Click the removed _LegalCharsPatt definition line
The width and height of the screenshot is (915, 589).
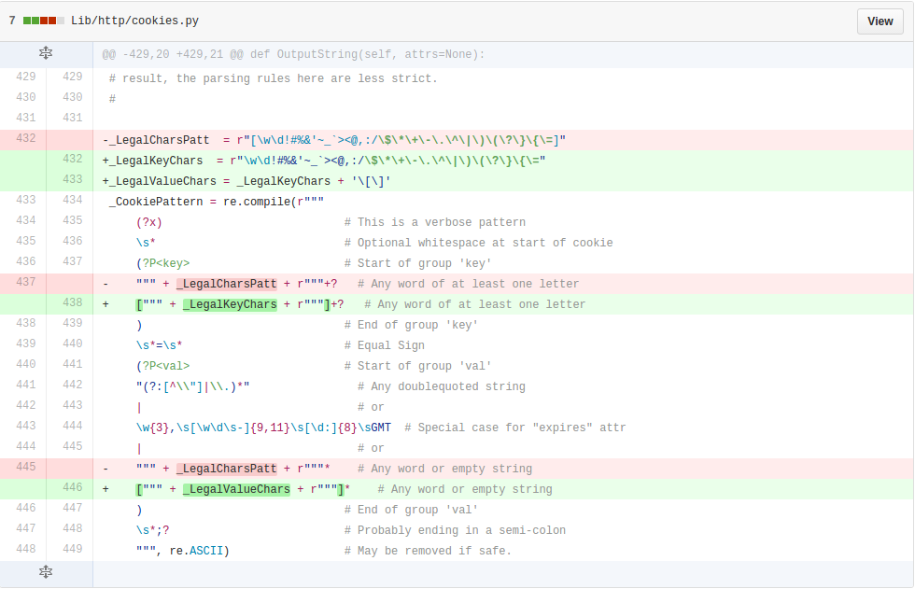tap(334, 140)
